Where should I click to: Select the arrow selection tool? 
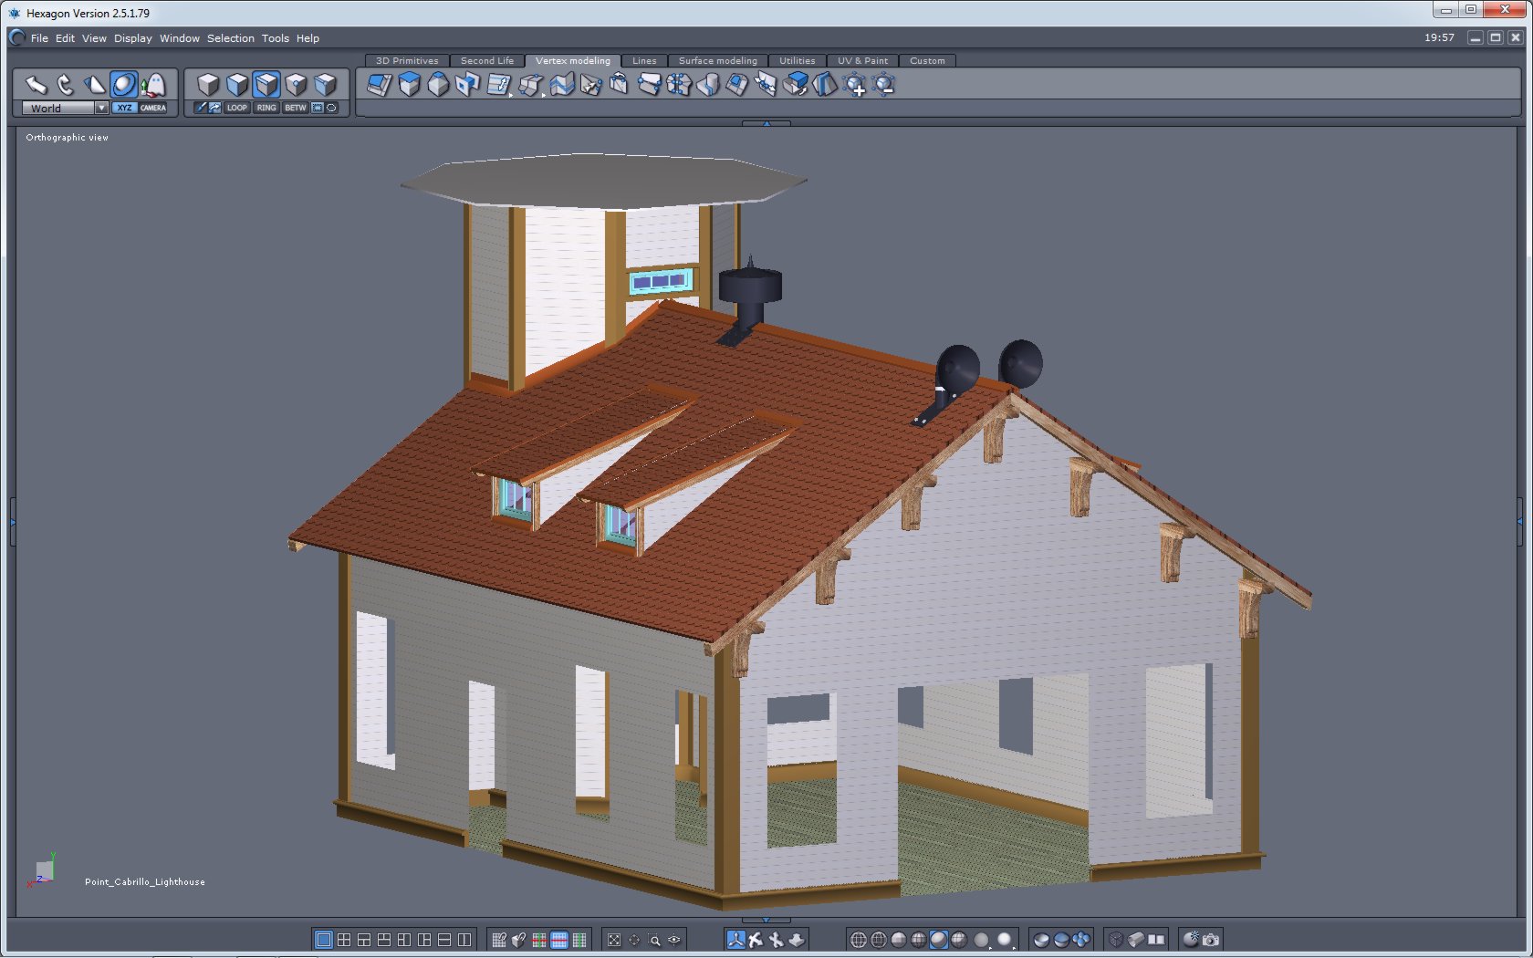pyautogui.click(x=36, y=85)
